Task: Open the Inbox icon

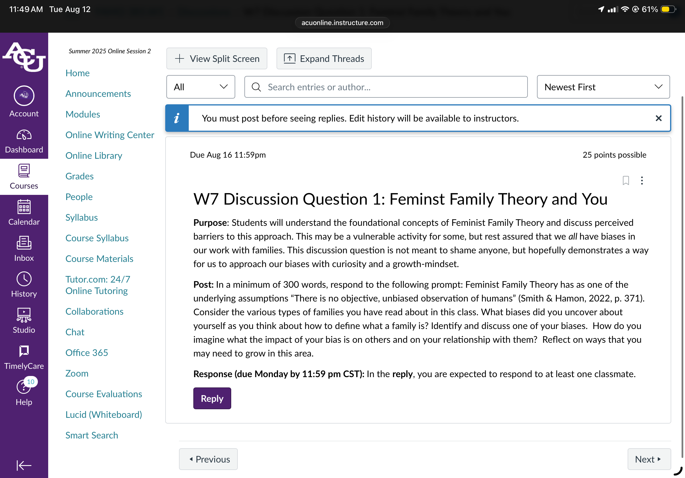Action: click(x=24, y=243)
